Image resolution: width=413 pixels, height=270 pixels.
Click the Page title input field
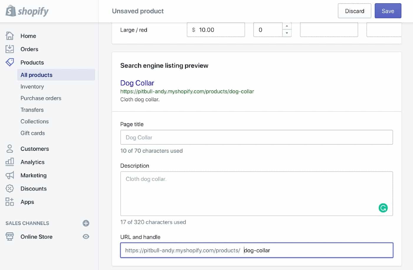point(256,137)
